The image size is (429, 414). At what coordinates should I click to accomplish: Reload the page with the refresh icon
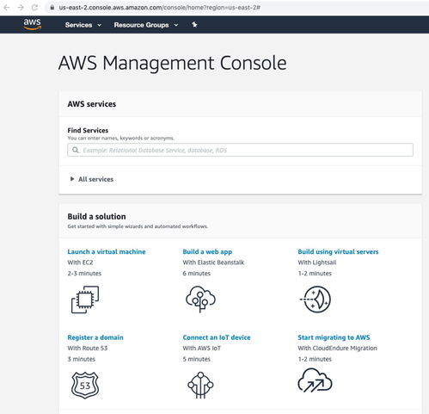[x=34, y=8]
